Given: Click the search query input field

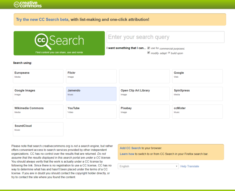Looking at the screenshot, I should tap(165, 37).
